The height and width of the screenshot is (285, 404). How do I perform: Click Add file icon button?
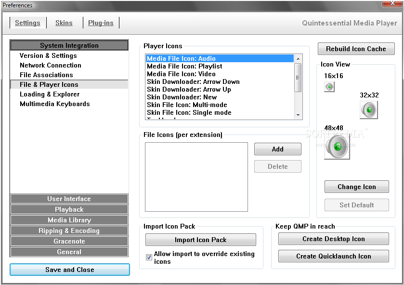point(277,149)
